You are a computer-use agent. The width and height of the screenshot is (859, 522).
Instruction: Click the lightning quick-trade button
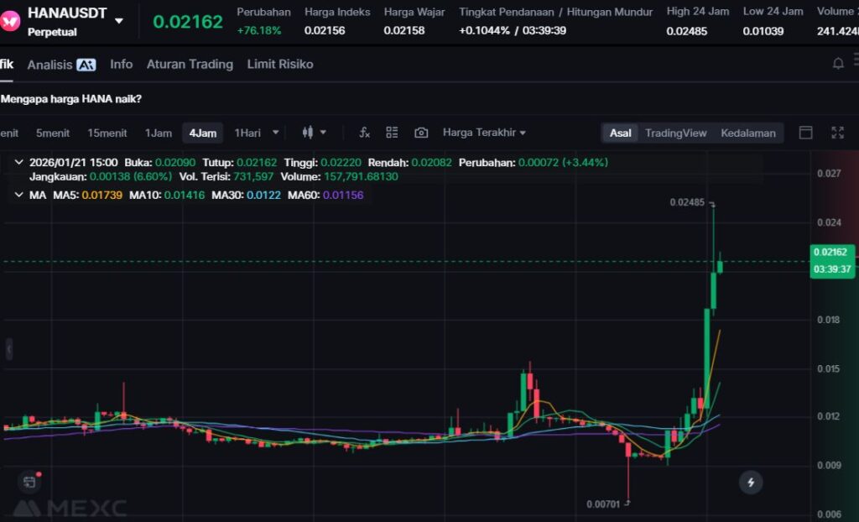(x=751, y=482)
